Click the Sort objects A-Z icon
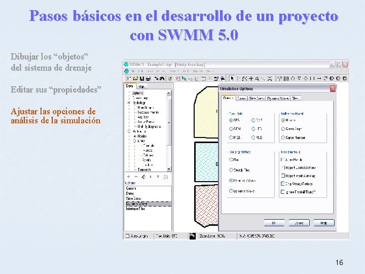 click(x=165, y=177)
